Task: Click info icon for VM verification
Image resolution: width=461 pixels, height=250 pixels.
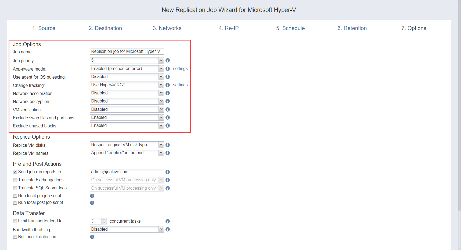Action: (168, 109)
